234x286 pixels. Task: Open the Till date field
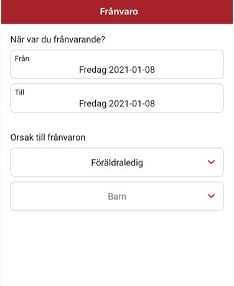click(117, 98)
